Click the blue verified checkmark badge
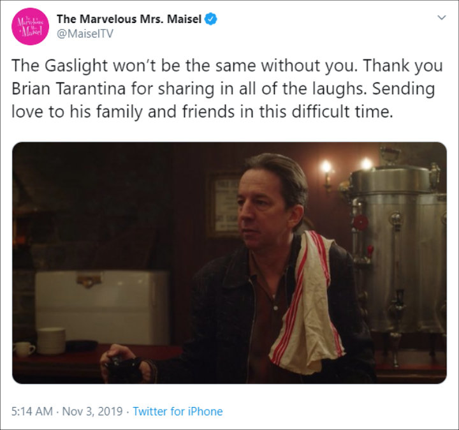This screenshot has width=459, height=430. point(211,19)
